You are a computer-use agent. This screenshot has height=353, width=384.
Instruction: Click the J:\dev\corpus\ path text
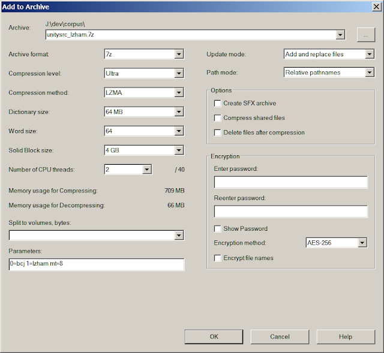point(65,24)
